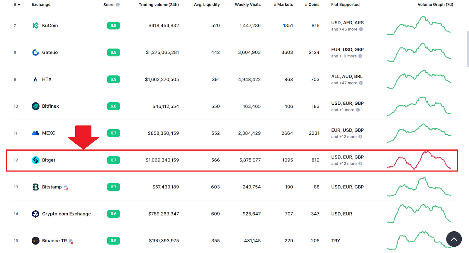
Task: Click the Bitget logo icon
Action: point(35,160)
